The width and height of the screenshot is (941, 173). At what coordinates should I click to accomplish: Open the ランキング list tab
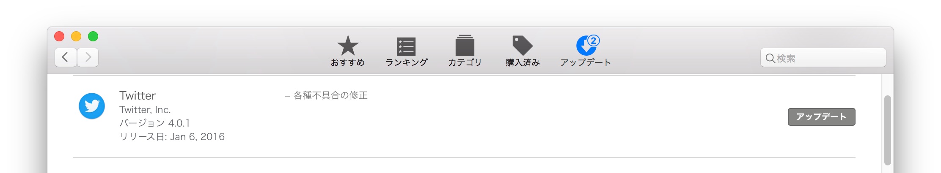point(406,51)
